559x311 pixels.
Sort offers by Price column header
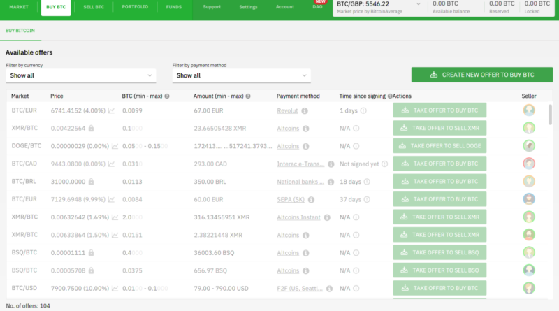click(x=57, y=96)
